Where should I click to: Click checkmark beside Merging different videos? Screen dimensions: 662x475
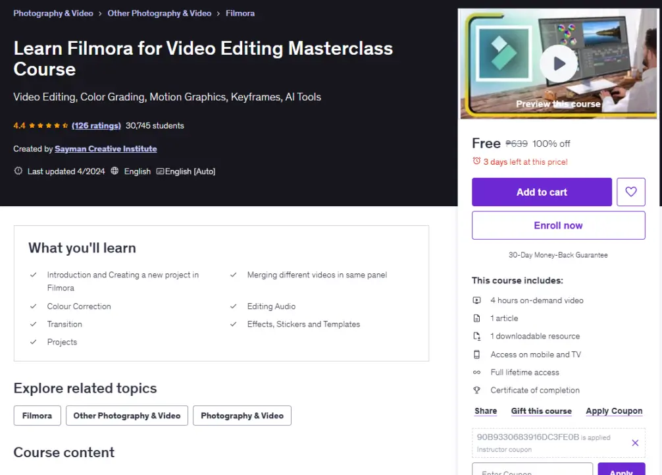point(233,275)
